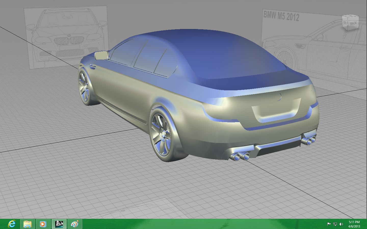
Task: Launch Paint from the taskbar
Action: tap(75, 224)
